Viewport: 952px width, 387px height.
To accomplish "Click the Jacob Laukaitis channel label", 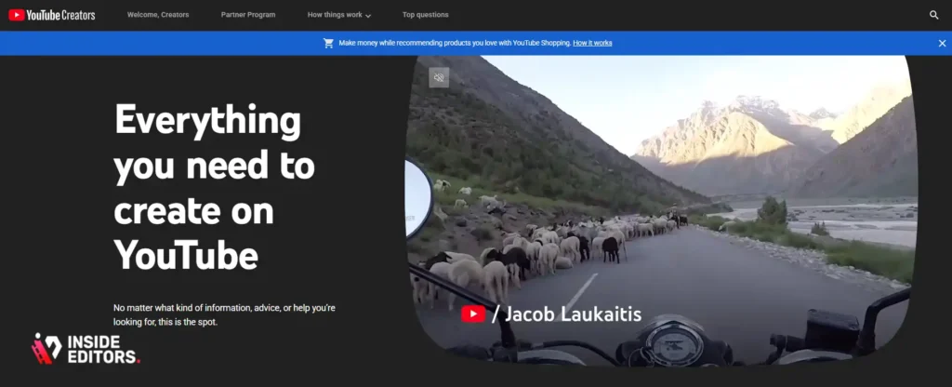I will click(573, 314).
